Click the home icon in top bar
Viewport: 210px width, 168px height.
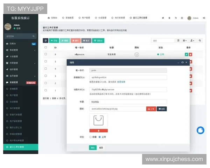click(163, 18)
